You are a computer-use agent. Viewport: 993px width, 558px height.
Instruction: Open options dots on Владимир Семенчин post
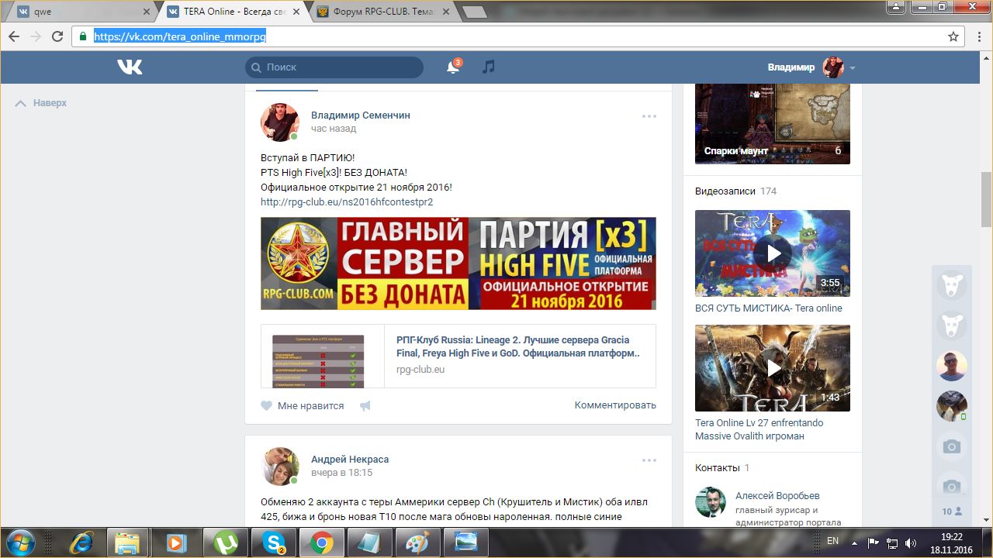pos(649,116)
